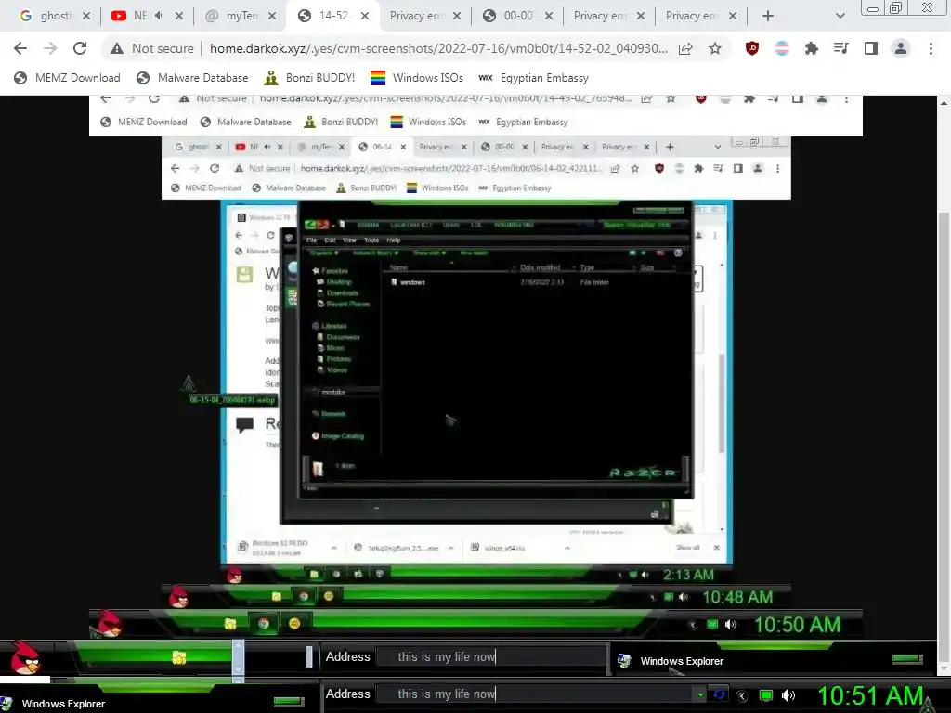Bookmark this page with the outermost star icon
This screenshot has height=713, width=951.
coord(715,48)
